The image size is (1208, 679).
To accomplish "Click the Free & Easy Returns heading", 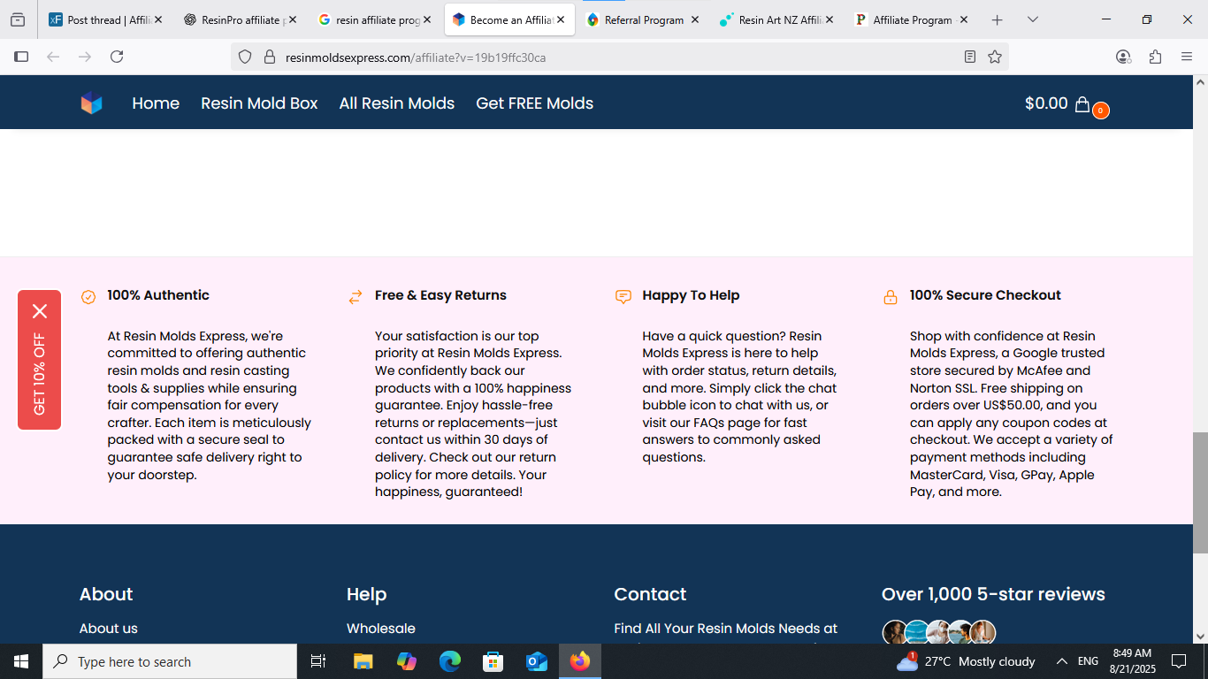I will click(440, 295).
